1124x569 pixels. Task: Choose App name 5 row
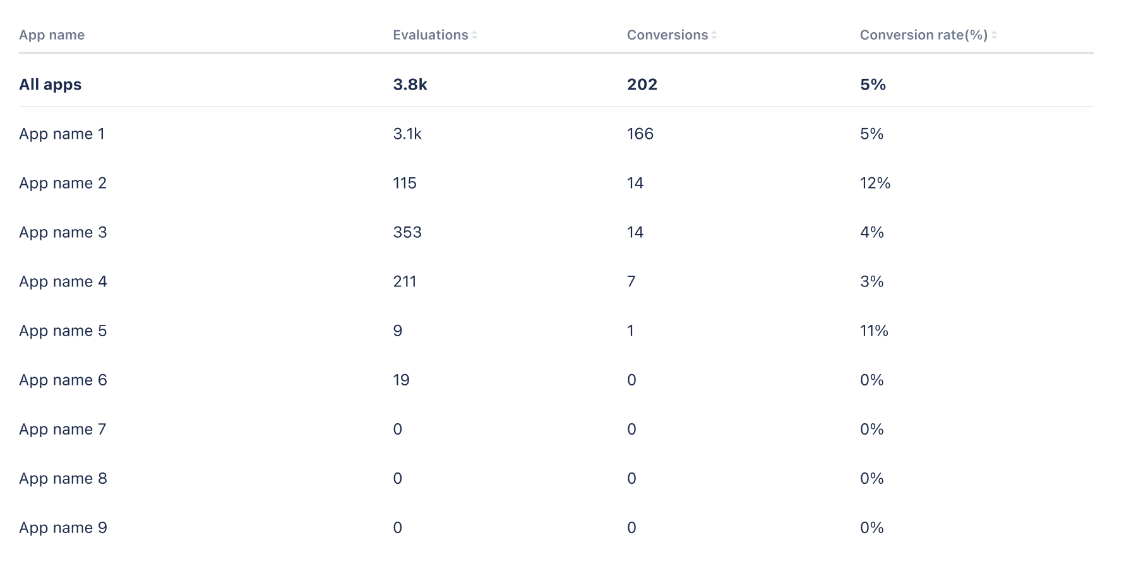tap(63, 331)
